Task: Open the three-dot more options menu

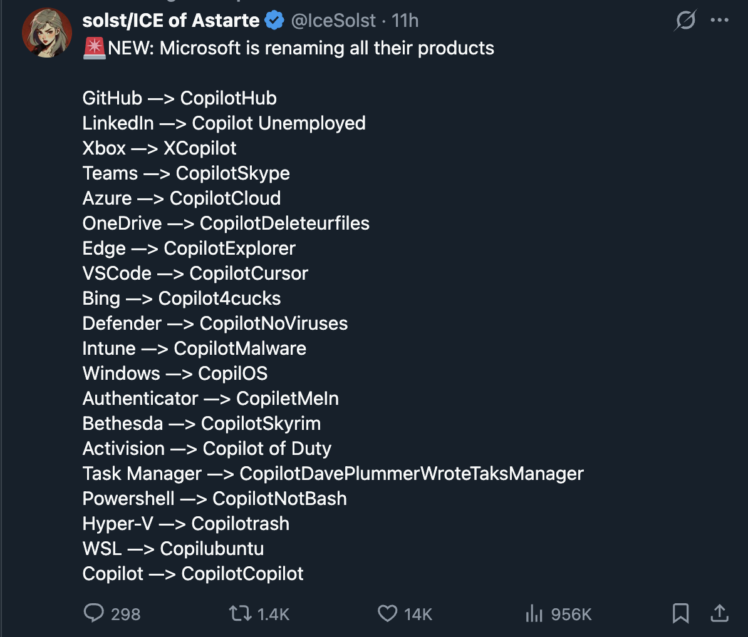Action: click(x=719, y=21)
